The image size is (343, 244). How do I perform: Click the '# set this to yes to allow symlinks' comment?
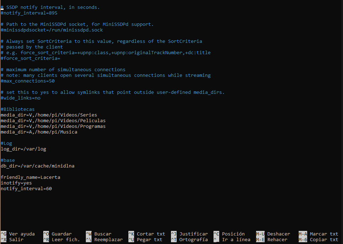[x=113, y=93]
